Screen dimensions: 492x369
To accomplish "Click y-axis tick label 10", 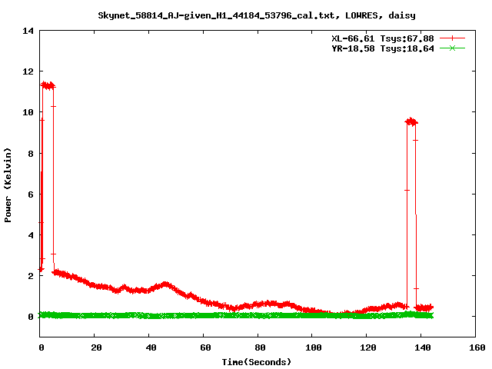I will click(28, 112).
